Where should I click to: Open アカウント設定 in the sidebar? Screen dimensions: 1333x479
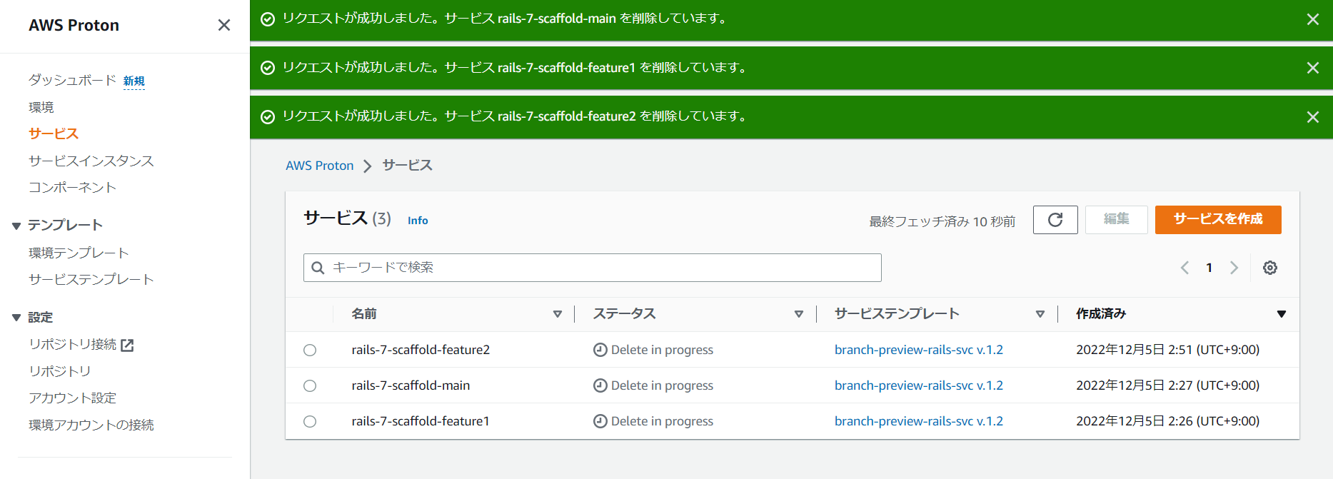pyautogui.click(x=72, y=398)
